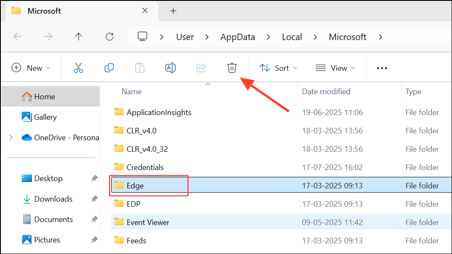Sort by Date modified column header
452x254 pixels.
(326, 92)
